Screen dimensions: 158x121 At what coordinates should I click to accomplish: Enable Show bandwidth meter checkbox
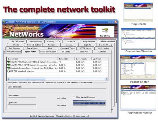(74, 97)
